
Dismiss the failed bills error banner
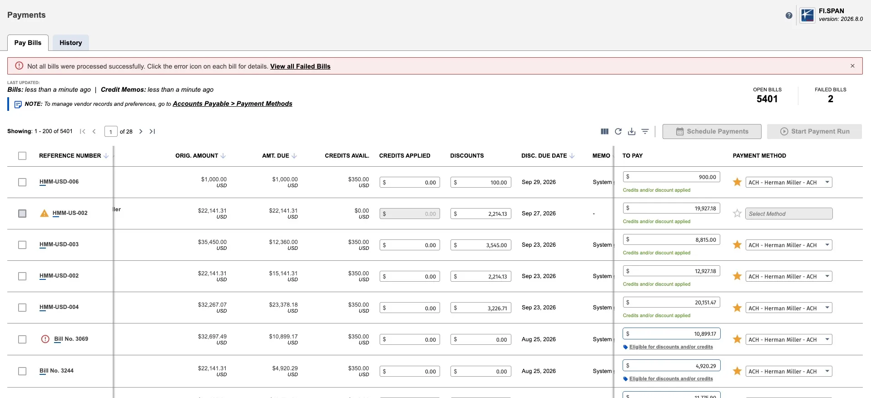pos(852,66)
